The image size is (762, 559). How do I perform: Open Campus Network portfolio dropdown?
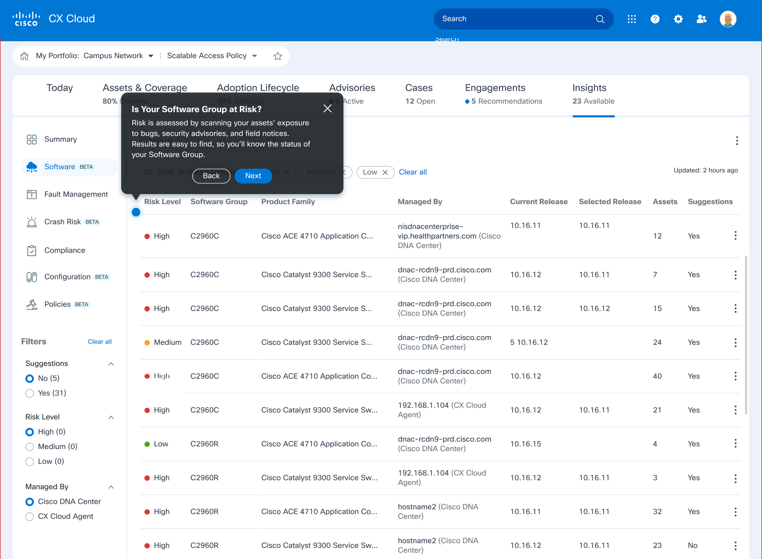point(151,56)
